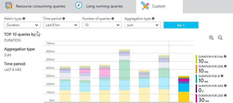Click the LAST 6 HRS summary value

tap(13, 70)
